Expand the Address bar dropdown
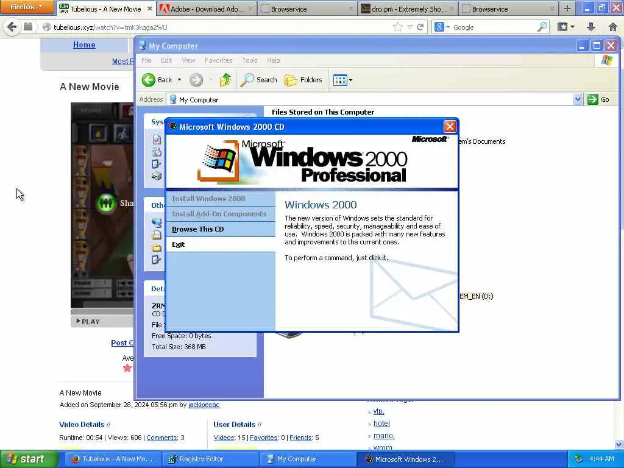The height and width of the screenshot is (468, 624). (578, 99)
